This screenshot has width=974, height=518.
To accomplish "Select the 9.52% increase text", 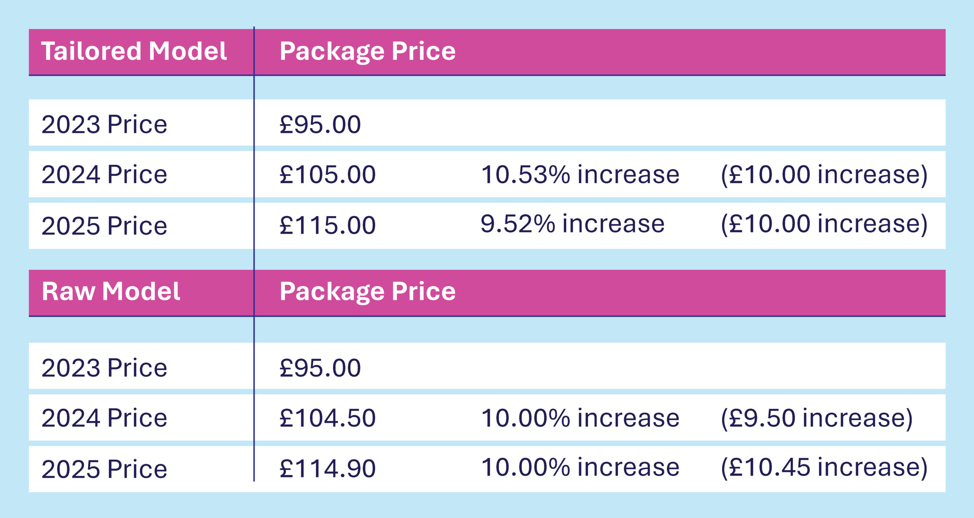I will (x=572, y=223).
